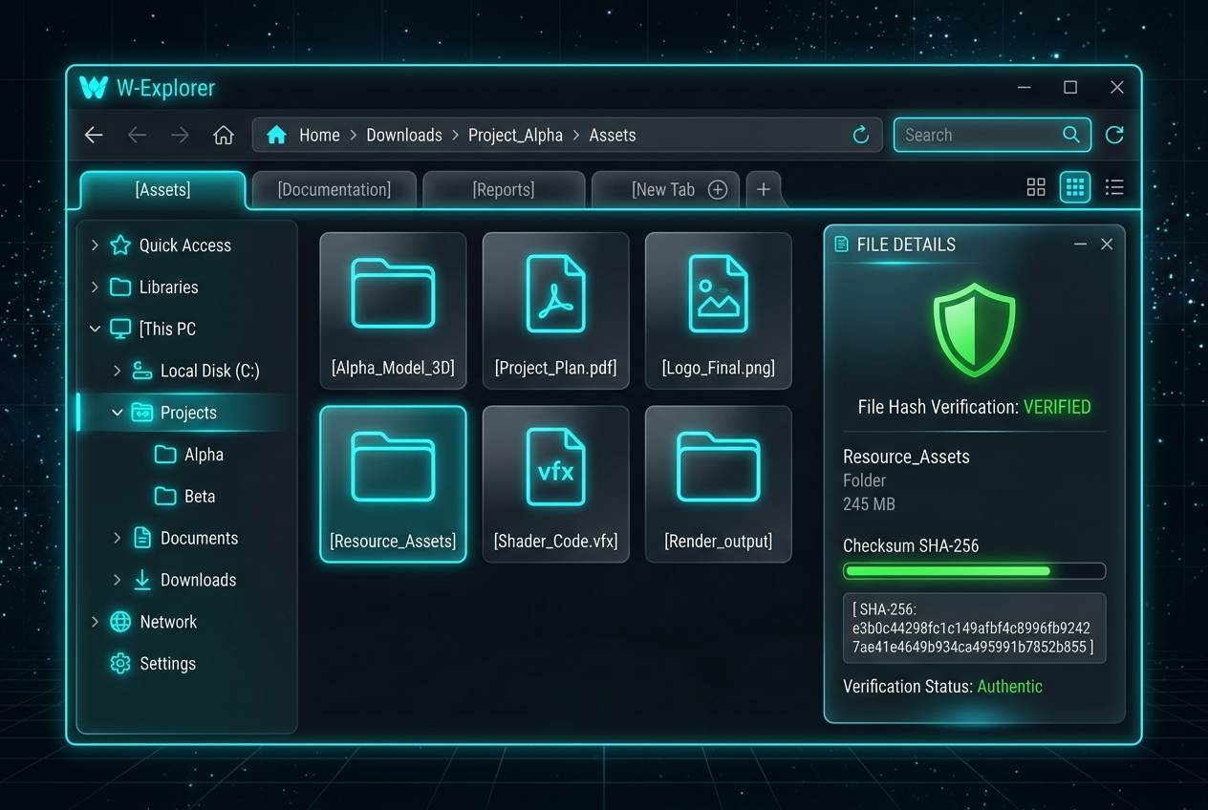Viewport: 1208px width, 810px height.
Task: Select the Resource_Assets folder
Action: tap(393, 484)
